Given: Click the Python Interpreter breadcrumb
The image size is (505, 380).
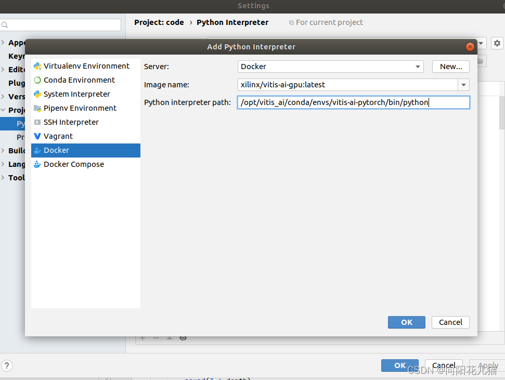Looking at the screenshot, I should point(232,22).
